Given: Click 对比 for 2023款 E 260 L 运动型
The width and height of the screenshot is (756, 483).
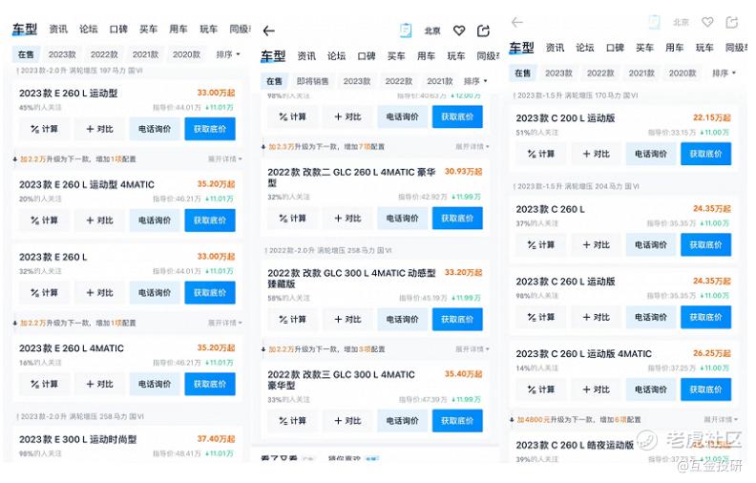Looking at the screenshot, I should [x=99, y=129].
